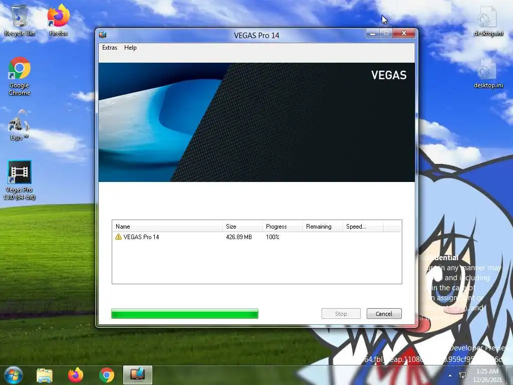Select the upper desktop.ini file icon
Viewport: 513px width, 385px height.
pos(488,21)
